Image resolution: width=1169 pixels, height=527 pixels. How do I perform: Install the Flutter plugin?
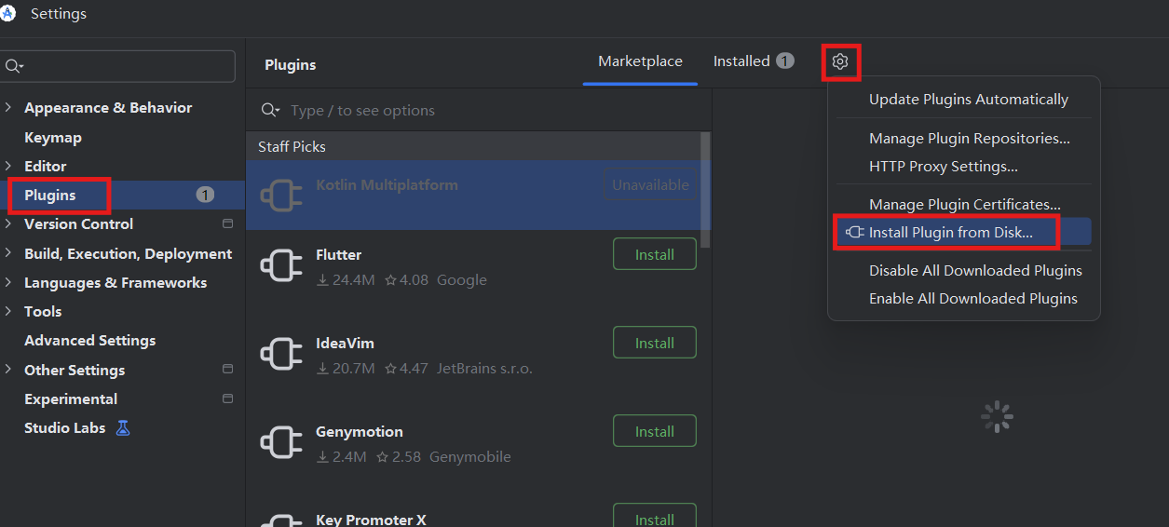coord(655,254)
